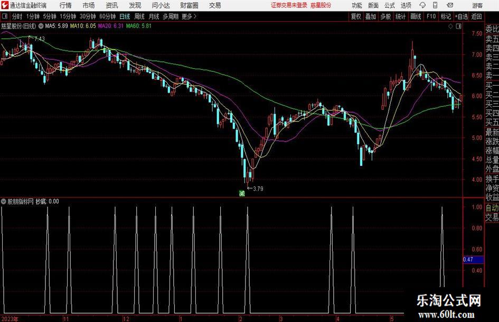Open the 资讯 menu

(x=112, y=5)
